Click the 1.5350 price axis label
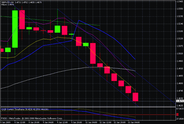 coord(180,9)
